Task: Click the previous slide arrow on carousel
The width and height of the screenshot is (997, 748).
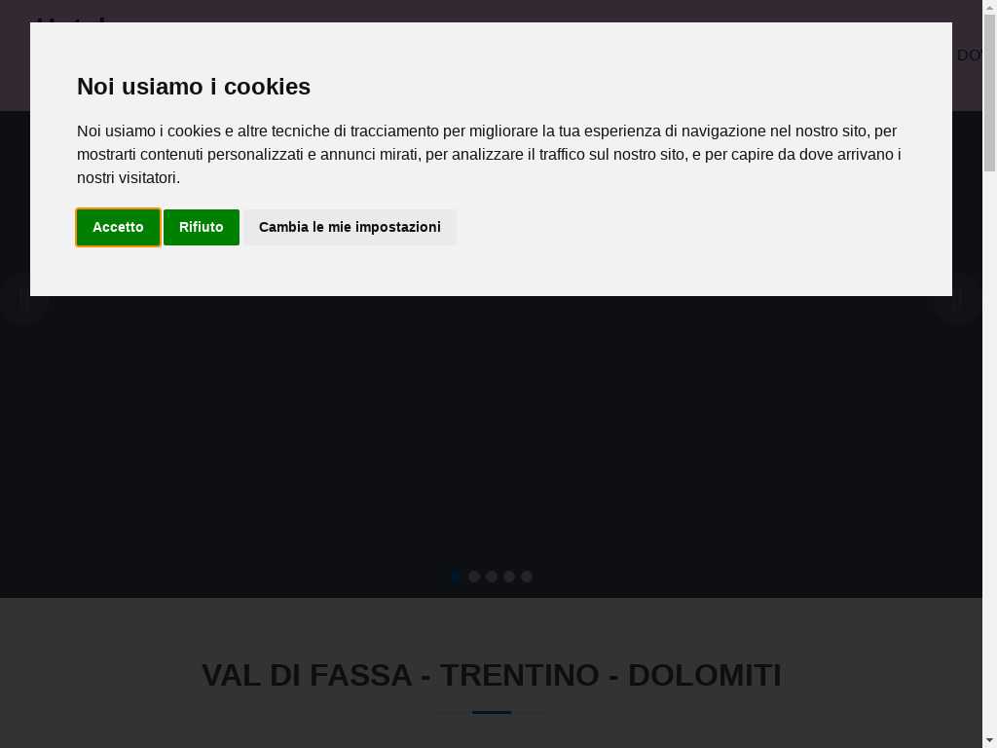Action: (x=23, y=299)
